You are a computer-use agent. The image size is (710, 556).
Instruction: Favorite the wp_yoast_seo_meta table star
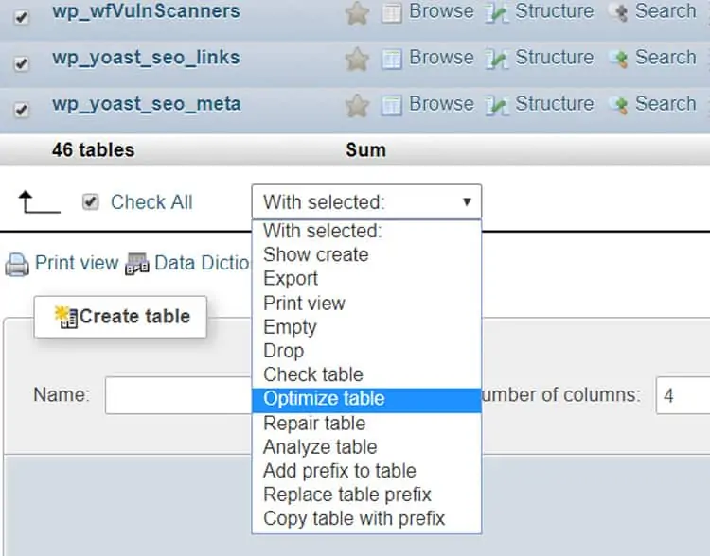pos(357,105)
